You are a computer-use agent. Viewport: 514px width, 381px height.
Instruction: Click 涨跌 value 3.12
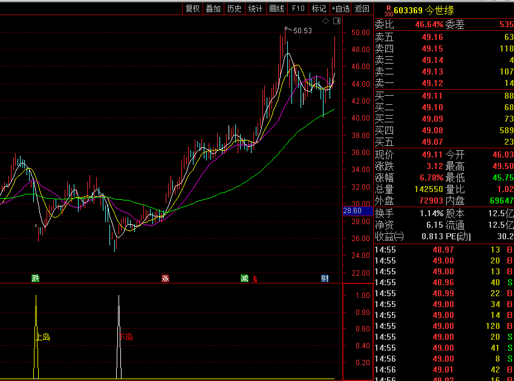coord(435,166)
